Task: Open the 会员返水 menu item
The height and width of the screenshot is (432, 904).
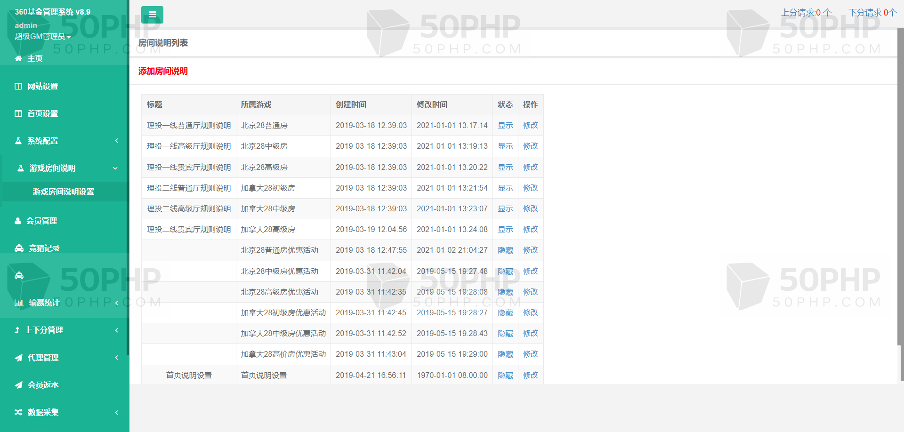Action: tap(43, 385)
